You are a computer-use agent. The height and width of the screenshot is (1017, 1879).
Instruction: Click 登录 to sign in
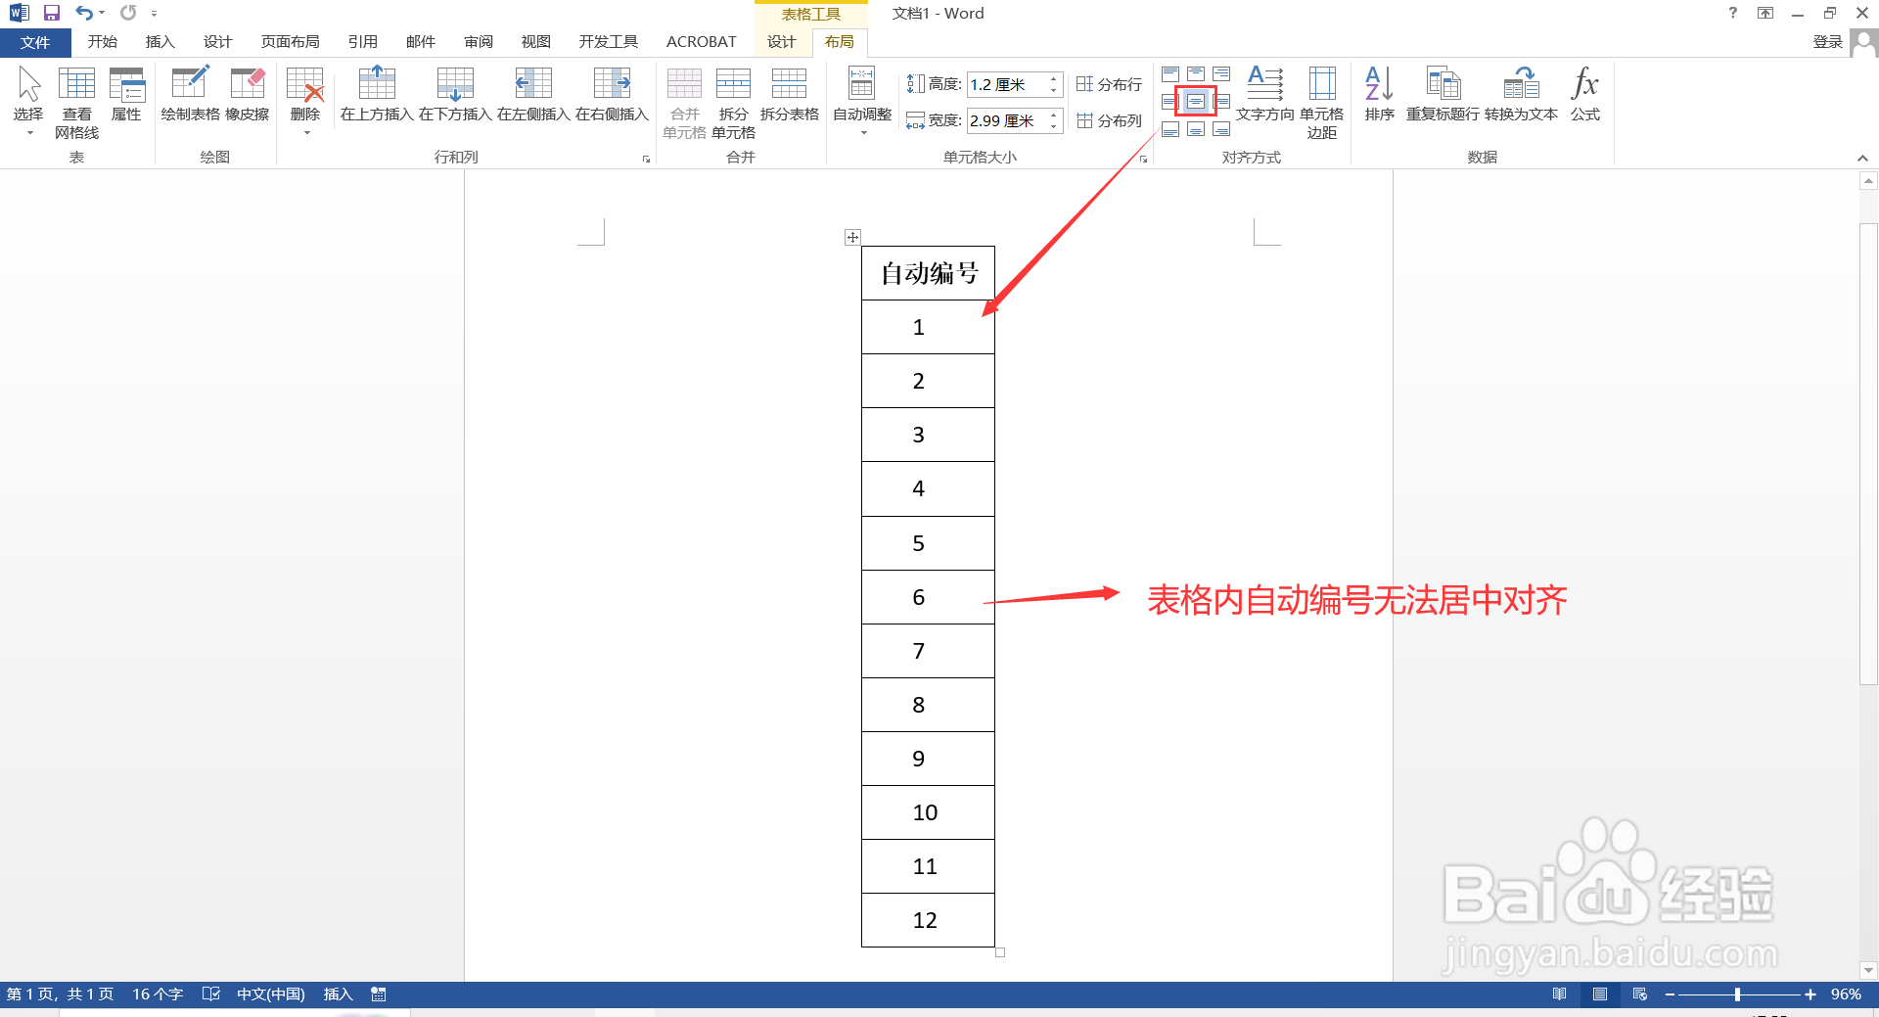(1826, 41)
